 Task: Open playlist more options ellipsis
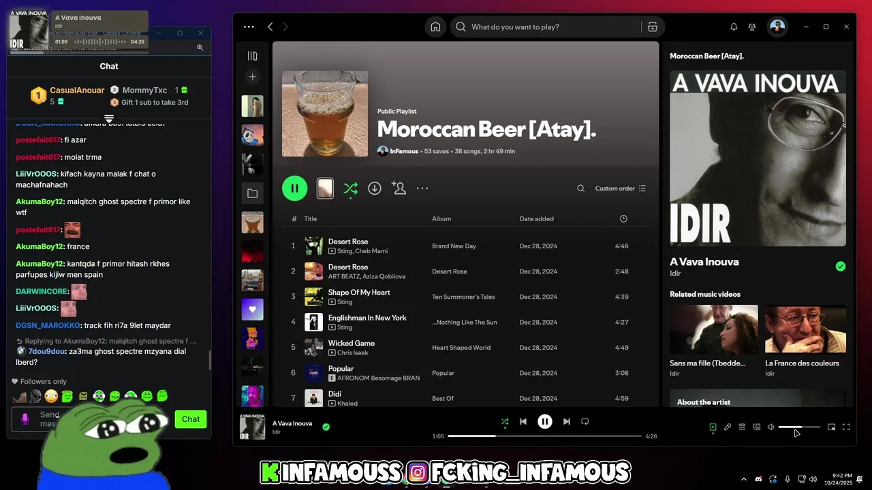[422, 189]
